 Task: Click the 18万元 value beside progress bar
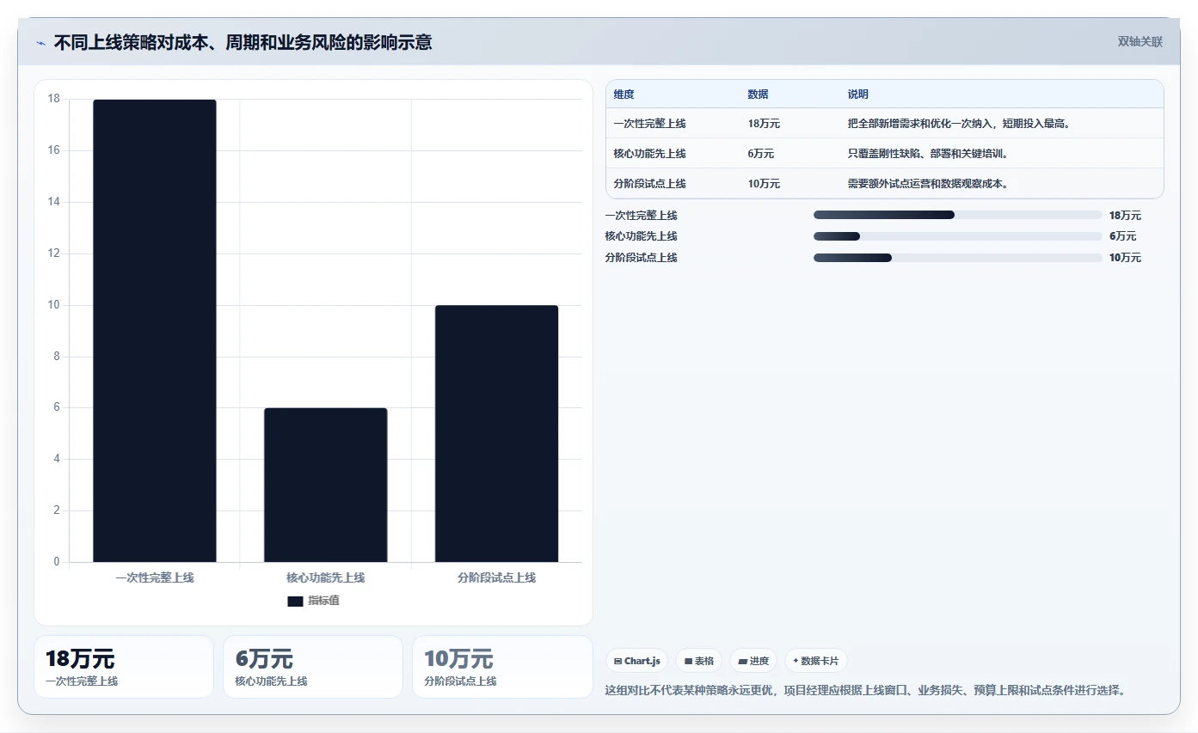pos(1125,216)
